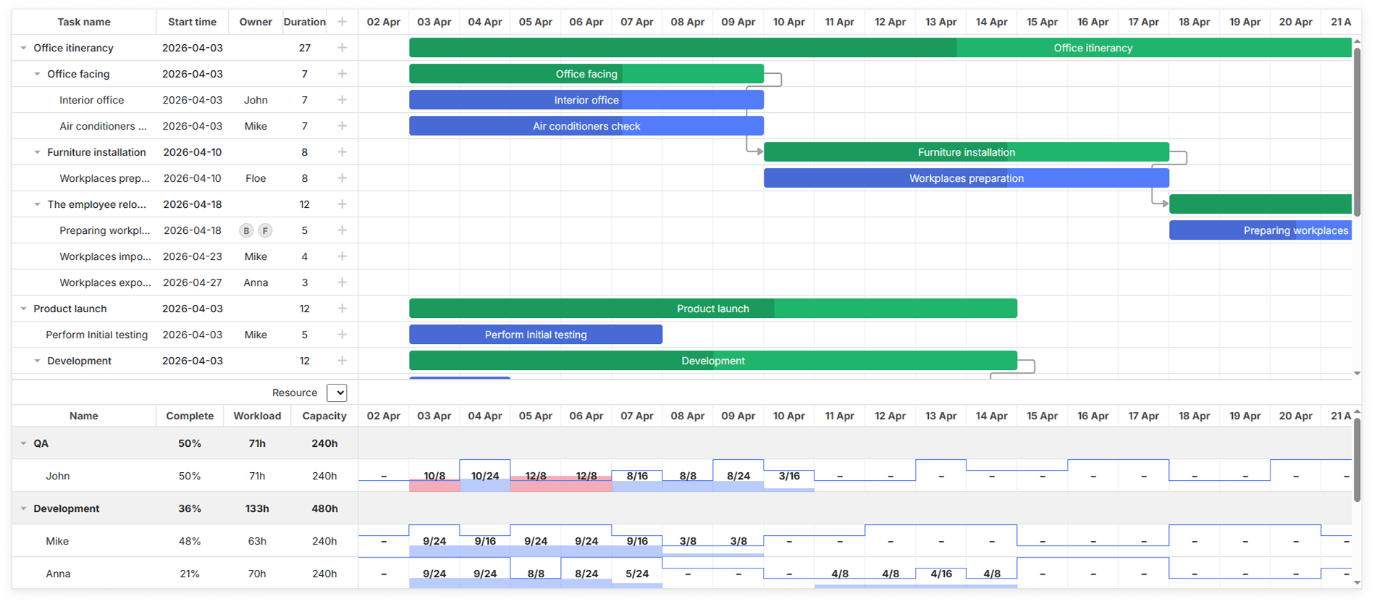Click the Workload column header
Screen dimensions: 1374x604
click(x=257, y=416)
